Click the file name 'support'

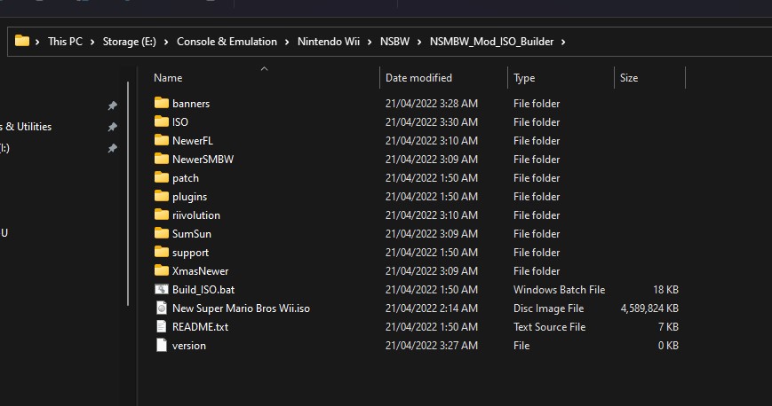pos(190,253)
